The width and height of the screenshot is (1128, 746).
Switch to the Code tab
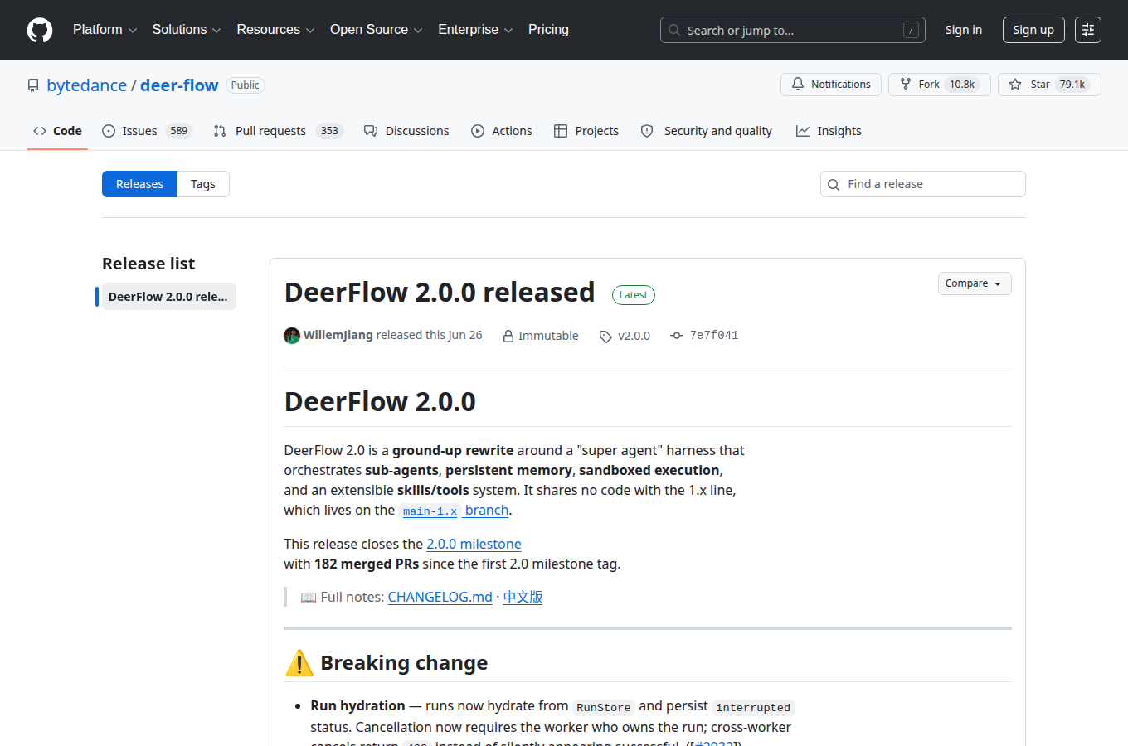tap(57, 131)
